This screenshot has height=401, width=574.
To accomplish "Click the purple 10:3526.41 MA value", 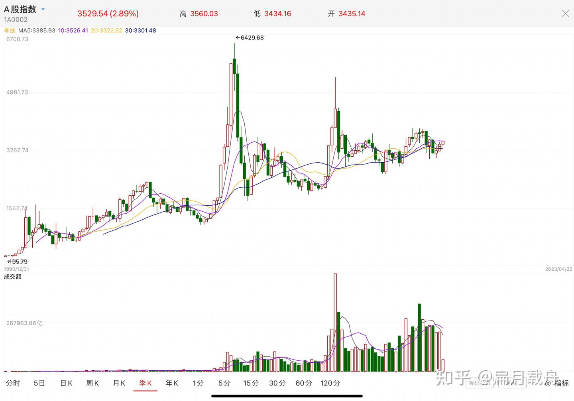I will tap(73, 30).
